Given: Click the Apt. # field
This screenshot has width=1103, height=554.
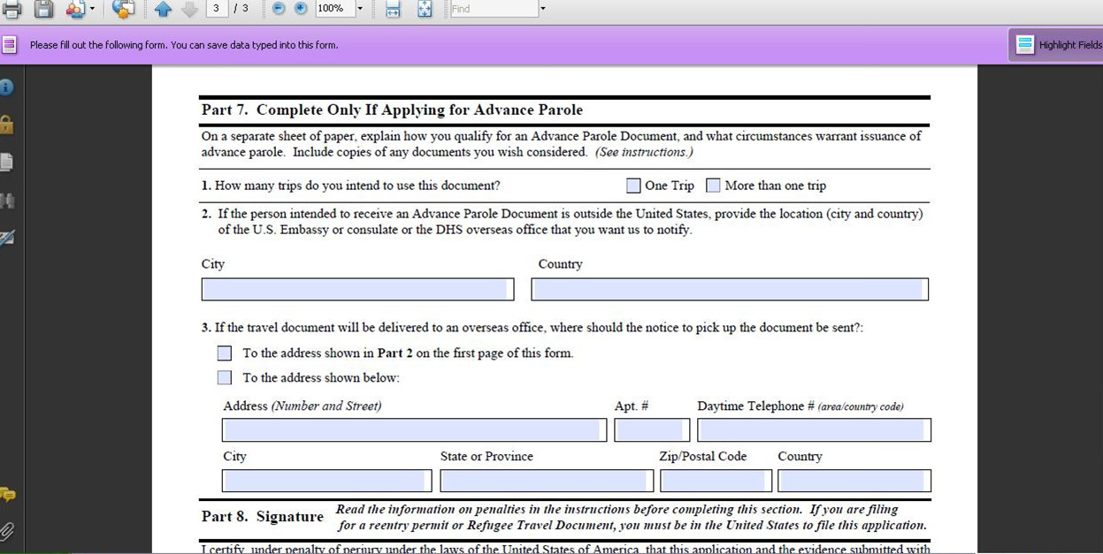Looking at the screenshot, I should point(652,430).
